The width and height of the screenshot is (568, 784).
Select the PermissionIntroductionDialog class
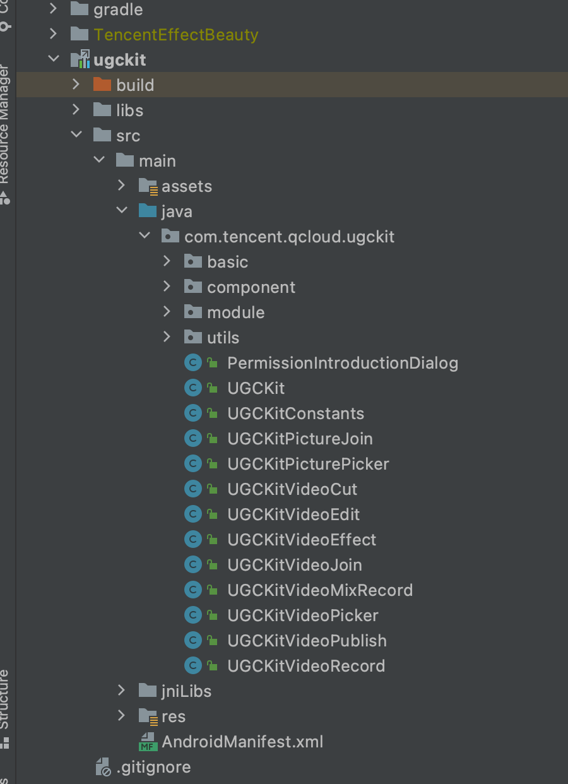click(342, 363)
